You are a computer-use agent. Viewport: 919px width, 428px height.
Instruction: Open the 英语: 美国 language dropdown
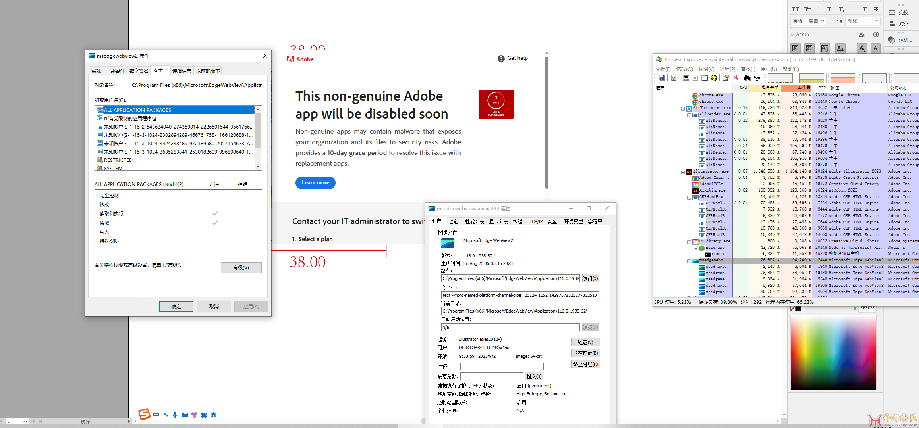pos(808,21)
